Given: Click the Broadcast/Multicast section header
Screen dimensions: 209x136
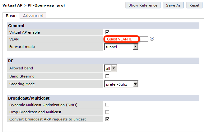Looking at the screenshot, I should tap(29, 98).
